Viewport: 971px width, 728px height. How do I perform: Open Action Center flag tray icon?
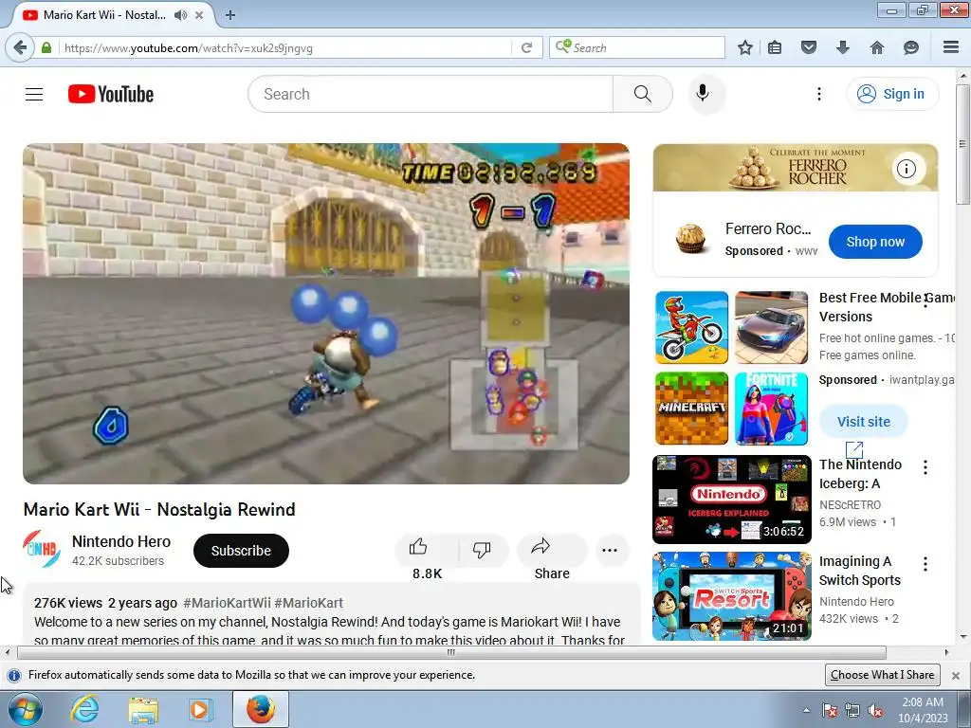(829, 710)
